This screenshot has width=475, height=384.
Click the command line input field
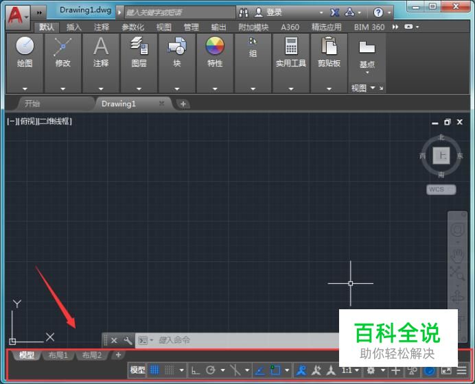click(x=237, y=340)
